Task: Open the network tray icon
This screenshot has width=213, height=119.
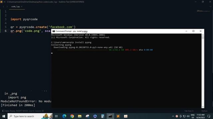Action: pyautogui.click(x=184, y=116)
